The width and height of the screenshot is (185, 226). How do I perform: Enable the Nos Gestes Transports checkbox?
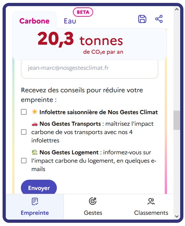point(24,132)
